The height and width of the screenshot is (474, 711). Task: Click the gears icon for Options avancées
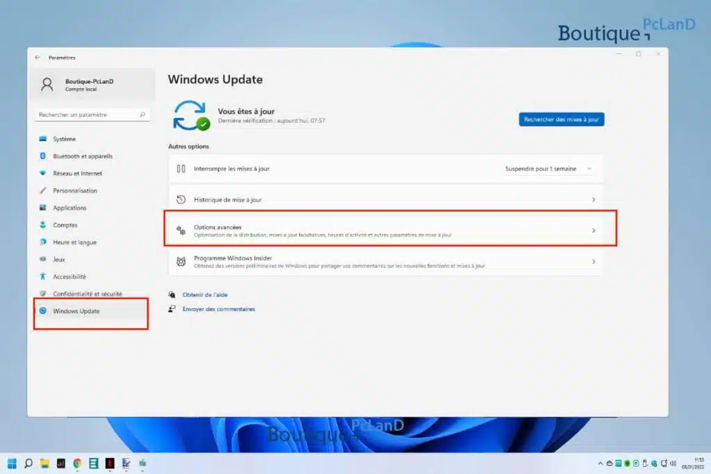pyautogui.click(x=181, y=230)
